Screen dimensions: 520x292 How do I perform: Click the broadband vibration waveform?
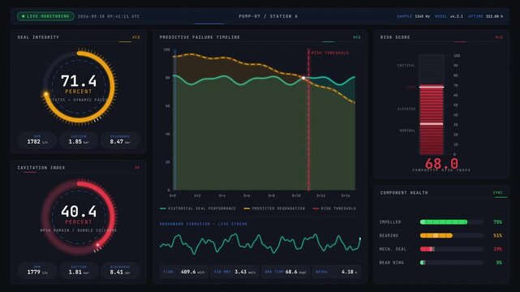tap(260, 244)
